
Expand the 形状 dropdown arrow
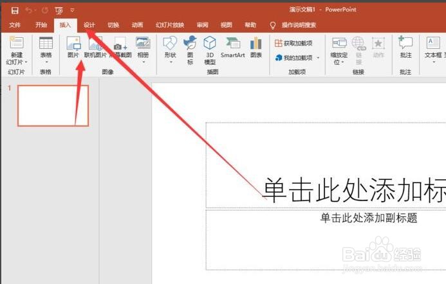[171, 62]
